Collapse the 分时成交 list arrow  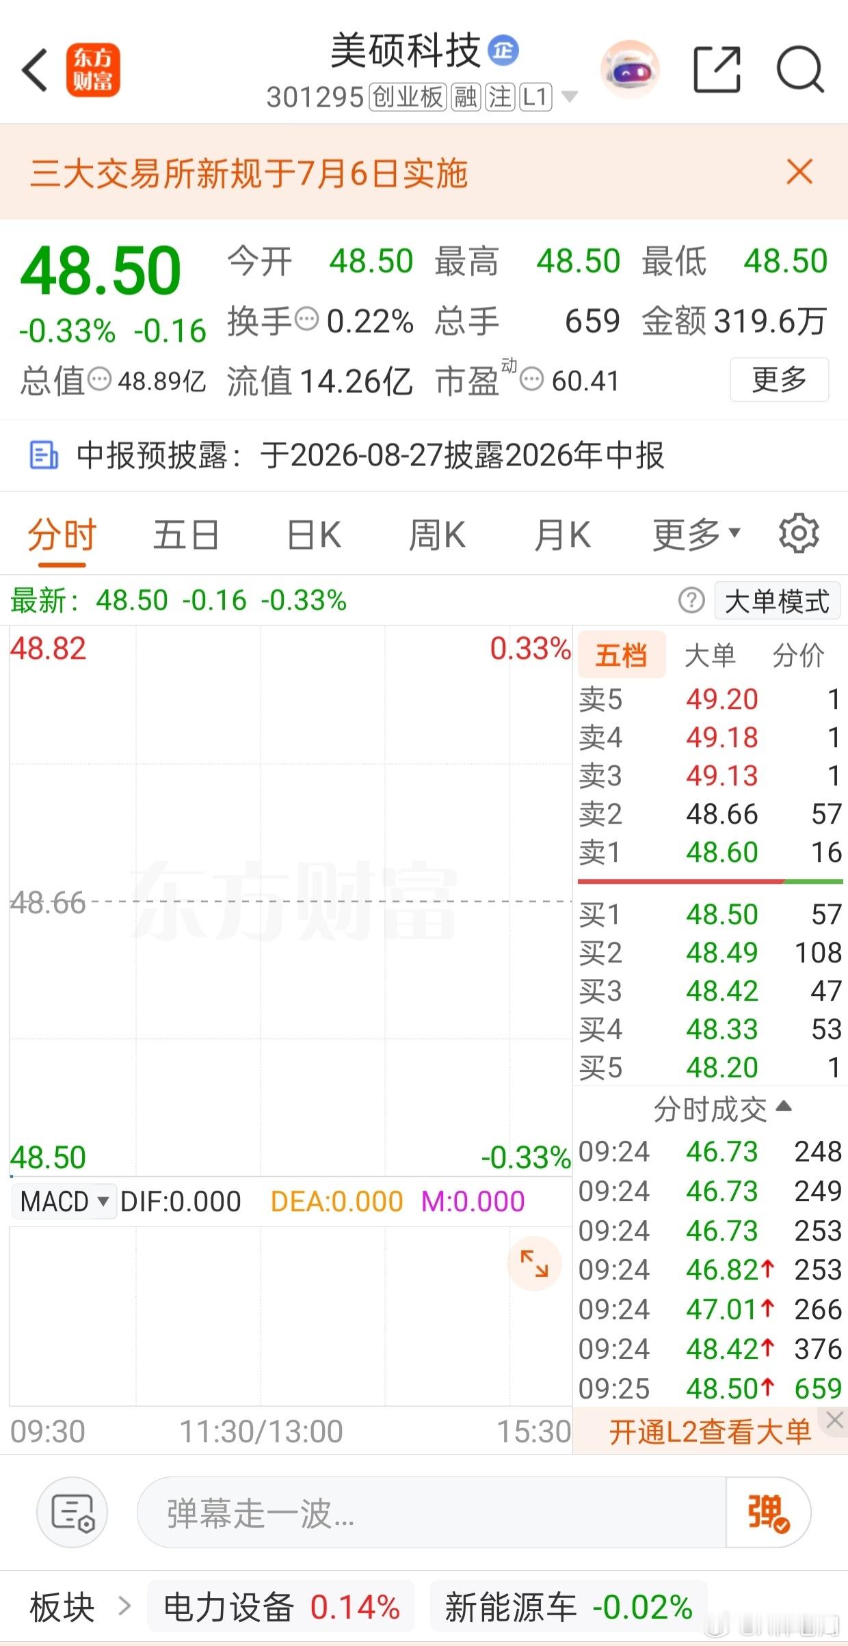coord(784,1106)
